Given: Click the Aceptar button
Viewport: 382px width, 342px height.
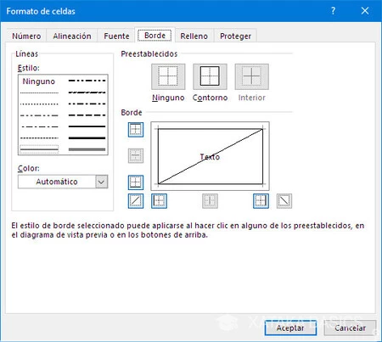Looking at the screenshot, I should point(290,328).
